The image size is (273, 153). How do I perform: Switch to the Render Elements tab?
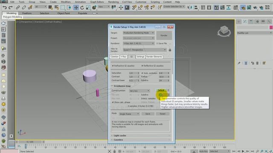point(154,57)
